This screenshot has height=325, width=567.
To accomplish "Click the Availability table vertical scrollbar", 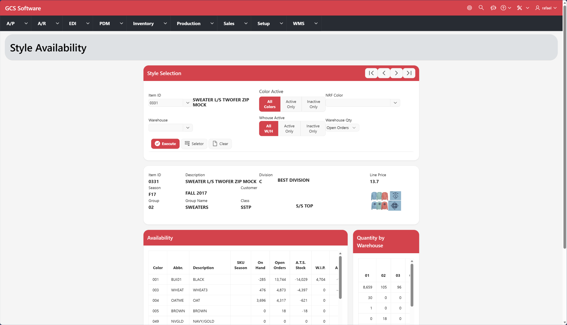I will 340,278.
